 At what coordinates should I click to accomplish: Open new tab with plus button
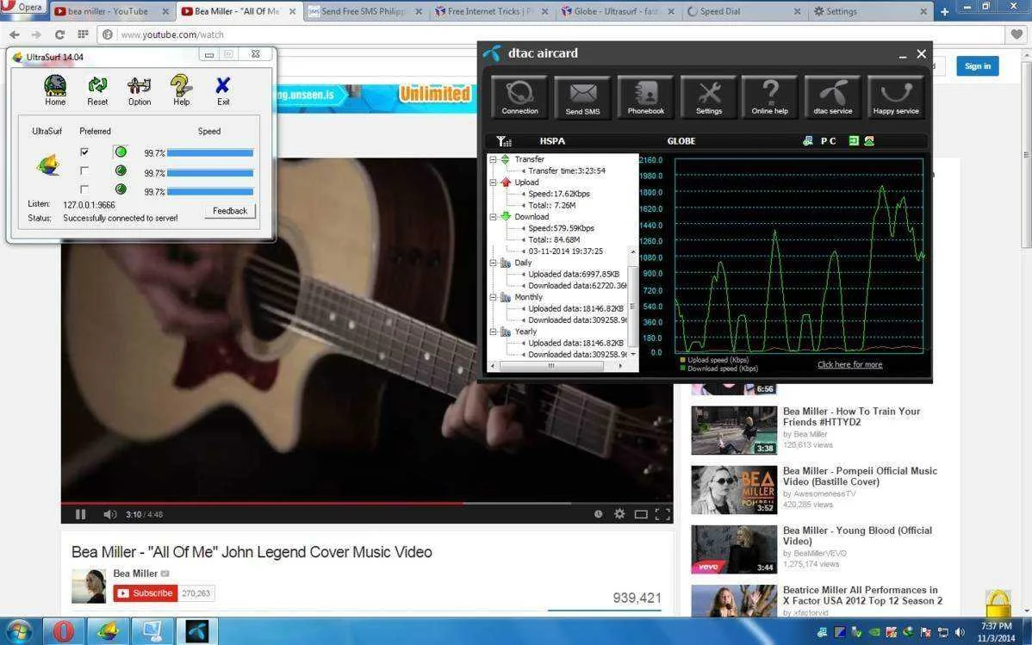coord(944,12)
